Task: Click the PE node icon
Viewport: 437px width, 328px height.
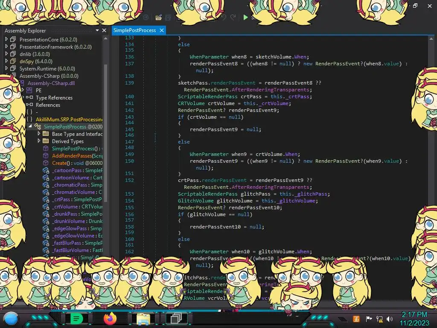Action: coord(29,90)
